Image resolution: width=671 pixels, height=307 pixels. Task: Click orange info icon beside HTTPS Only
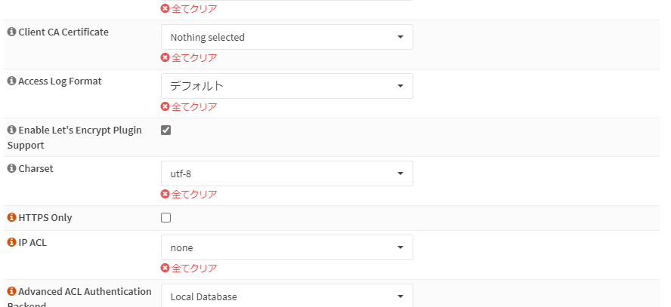click(11, 218)
